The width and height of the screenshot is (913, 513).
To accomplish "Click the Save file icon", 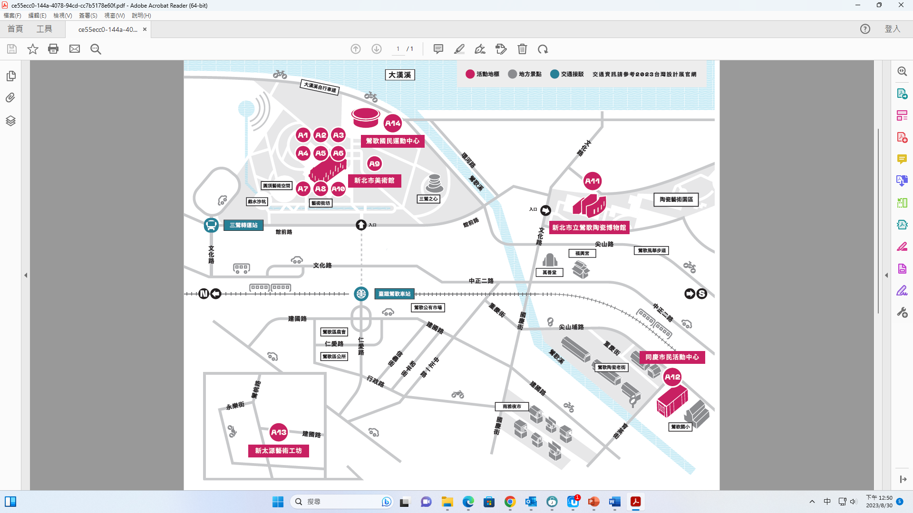I will click(x=12, y=49).
